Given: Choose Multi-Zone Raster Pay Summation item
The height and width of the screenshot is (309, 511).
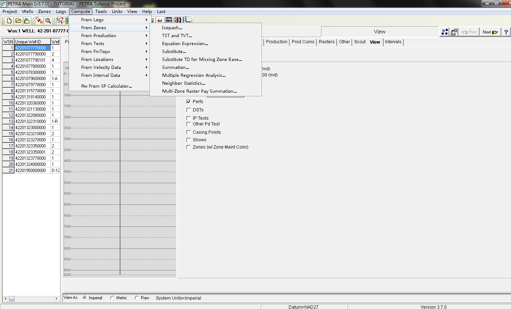Looking at the screenshot, I should 205,91.
